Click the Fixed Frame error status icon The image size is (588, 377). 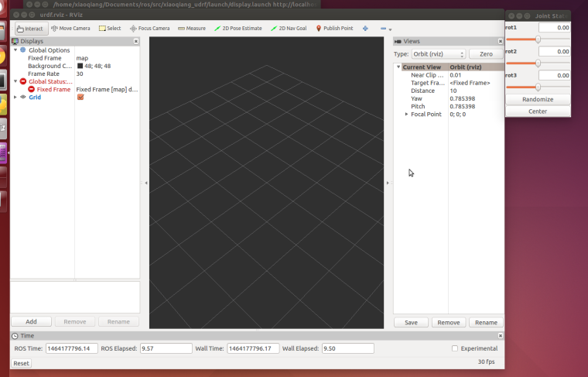tap(31, 89)
